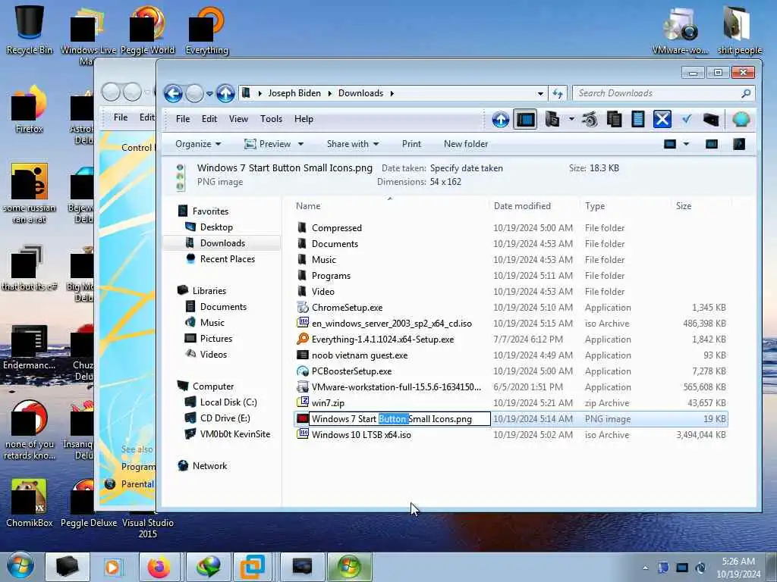777x582 pixels.
Task: Click the Up arrow beside the address bar
Action: (x=225, y=93)
